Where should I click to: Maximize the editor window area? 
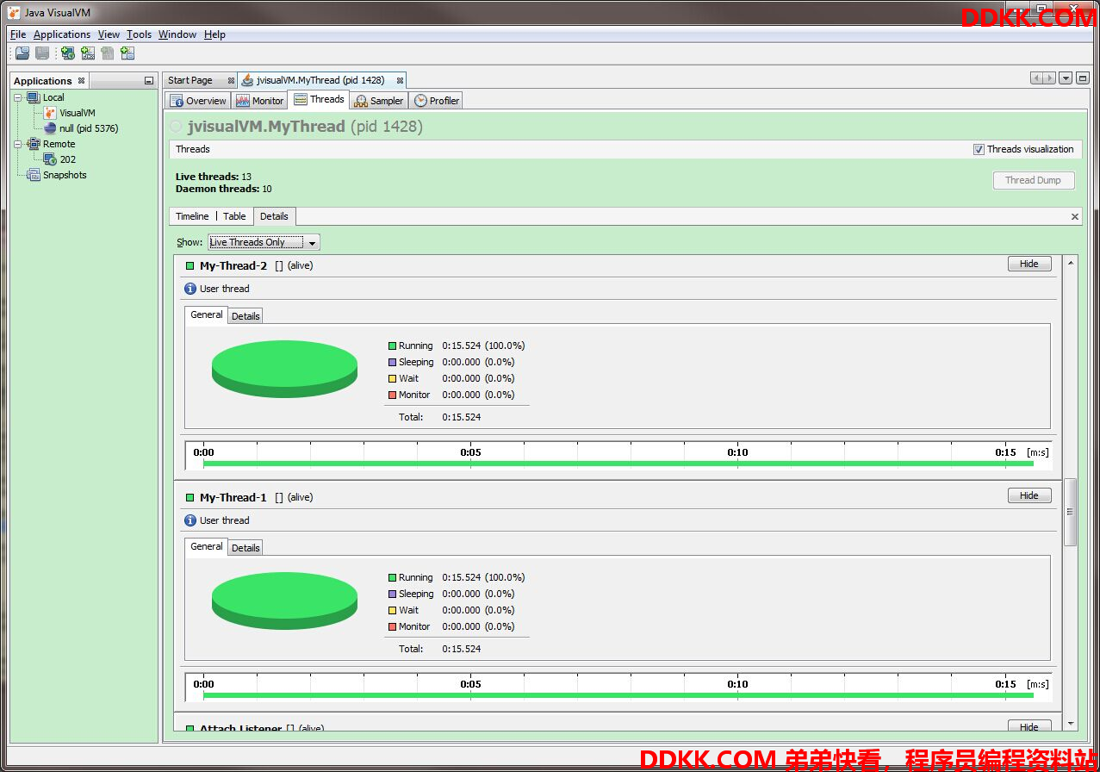1082,78
